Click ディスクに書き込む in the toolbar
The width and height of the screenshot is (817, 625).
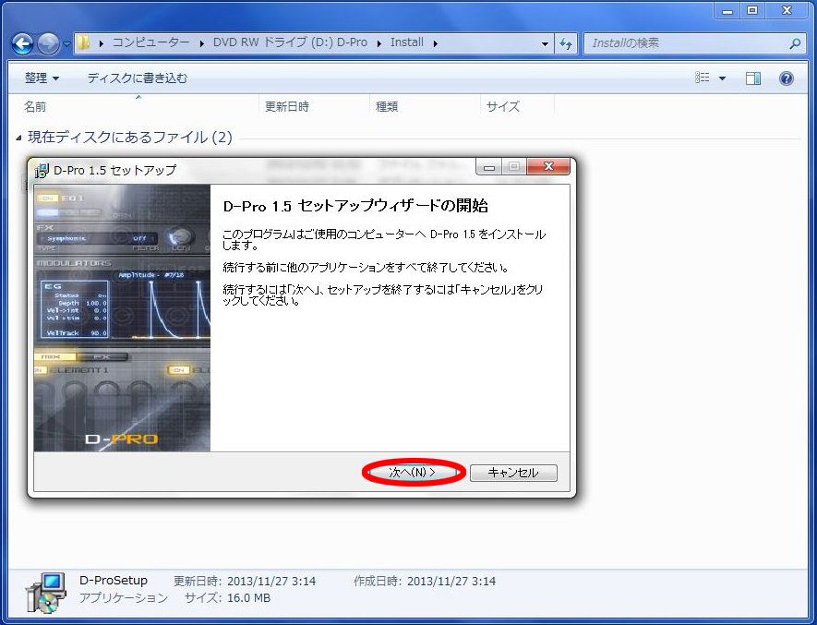tap(137, 78)
